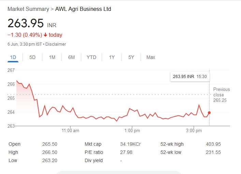Click the red down arrow icon
This screenshot has height=174, width=241.
point(45,35)
